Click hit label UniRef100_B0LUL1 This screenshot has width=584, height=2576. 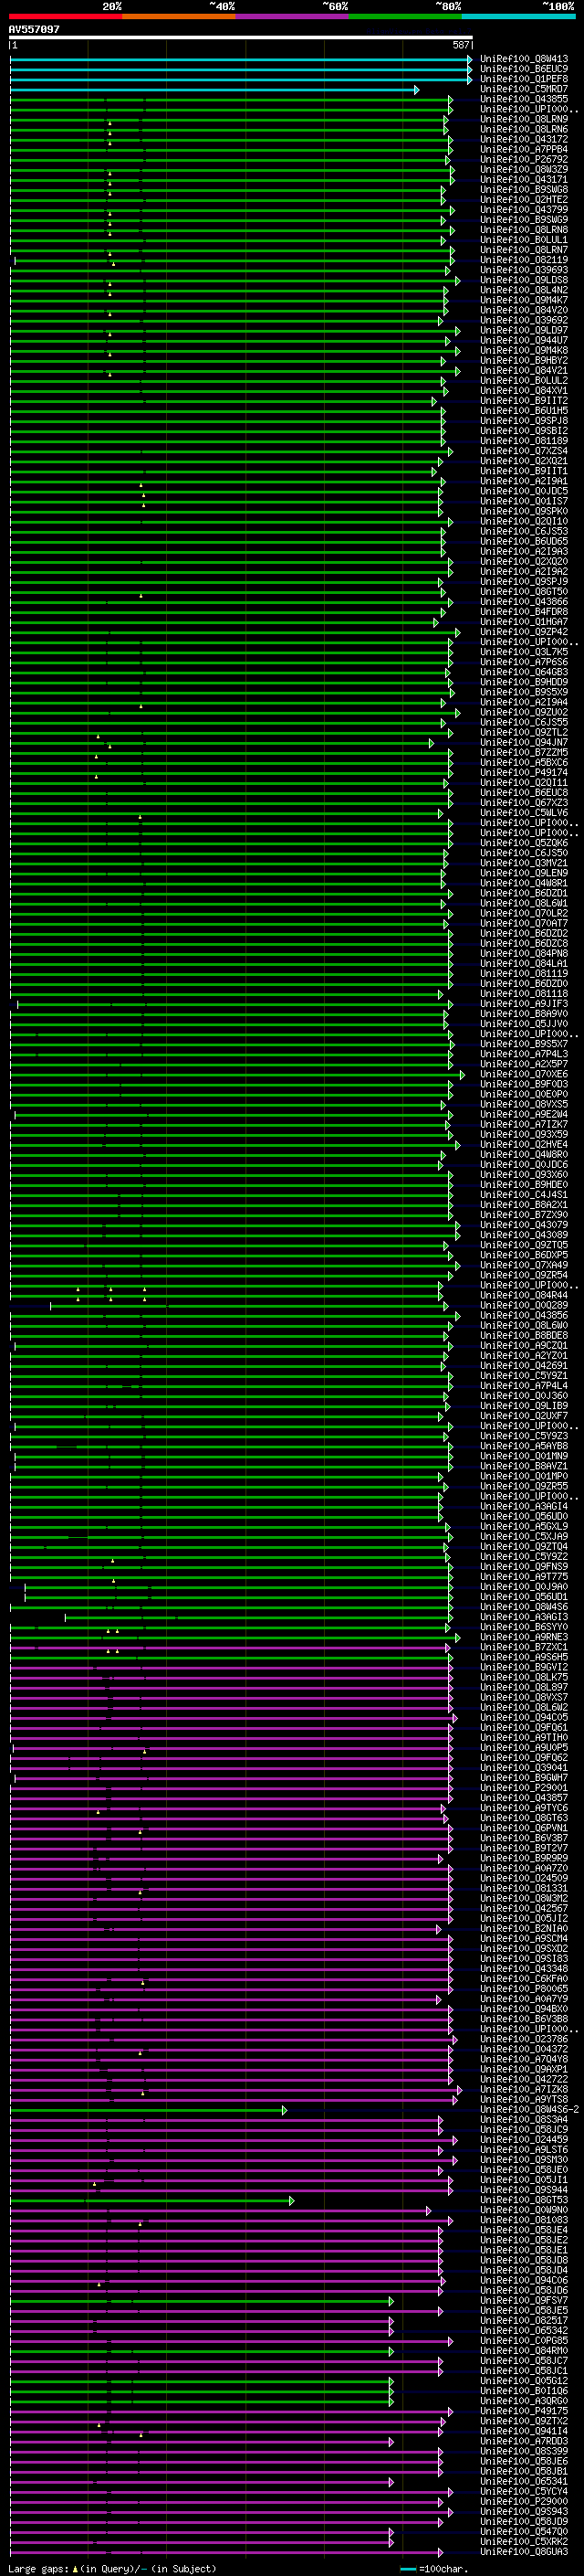524,240
